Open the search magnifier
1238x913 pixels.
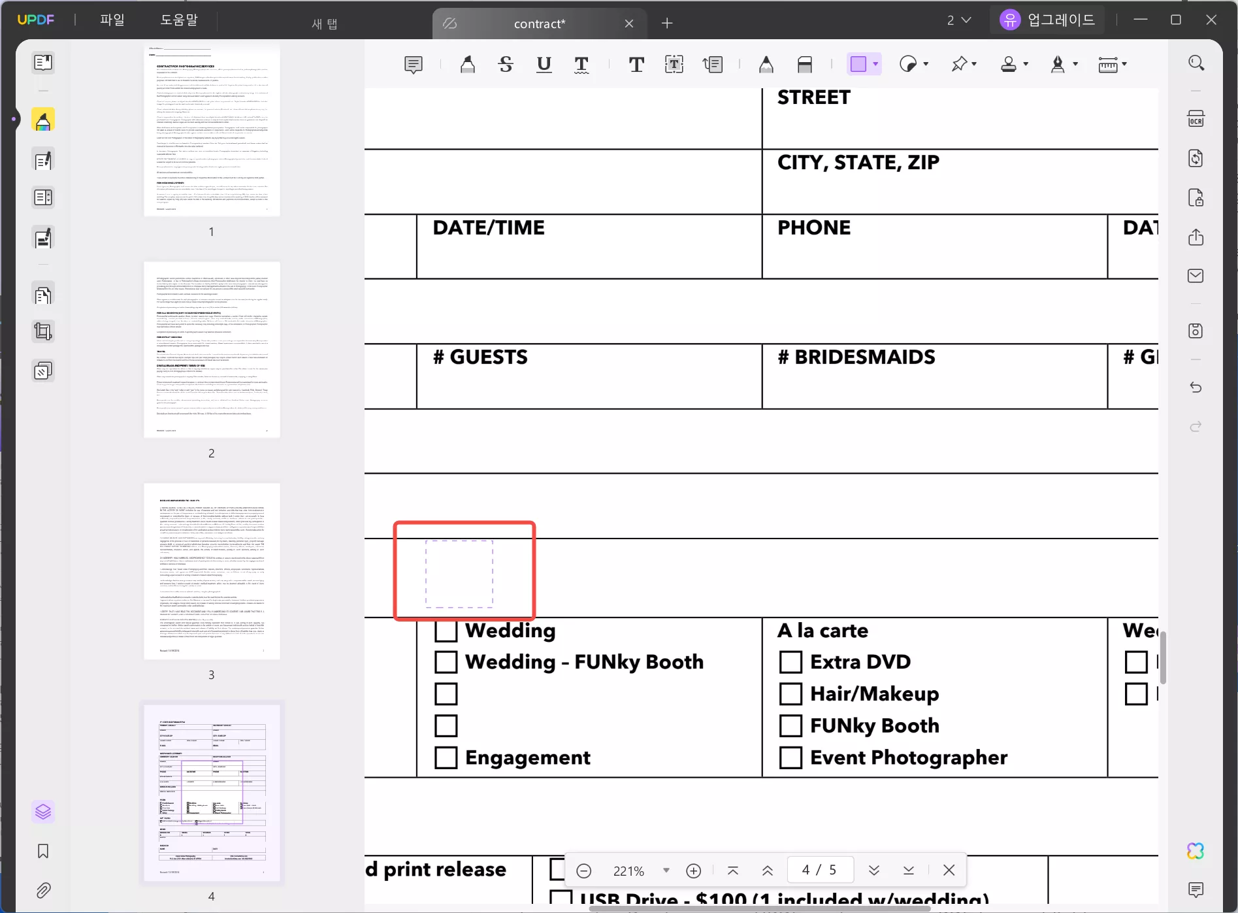tap(1196, 63)
